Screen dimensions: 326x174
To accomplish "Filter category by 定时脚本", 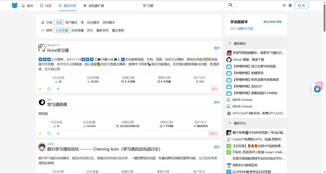I will coord(109,22).
